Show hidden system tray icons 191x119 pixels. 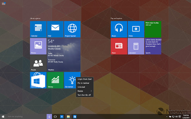point(167,117)
